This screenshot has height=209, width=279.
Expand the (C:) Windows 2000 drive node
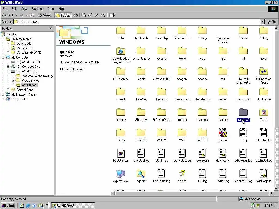pos(8,62)
